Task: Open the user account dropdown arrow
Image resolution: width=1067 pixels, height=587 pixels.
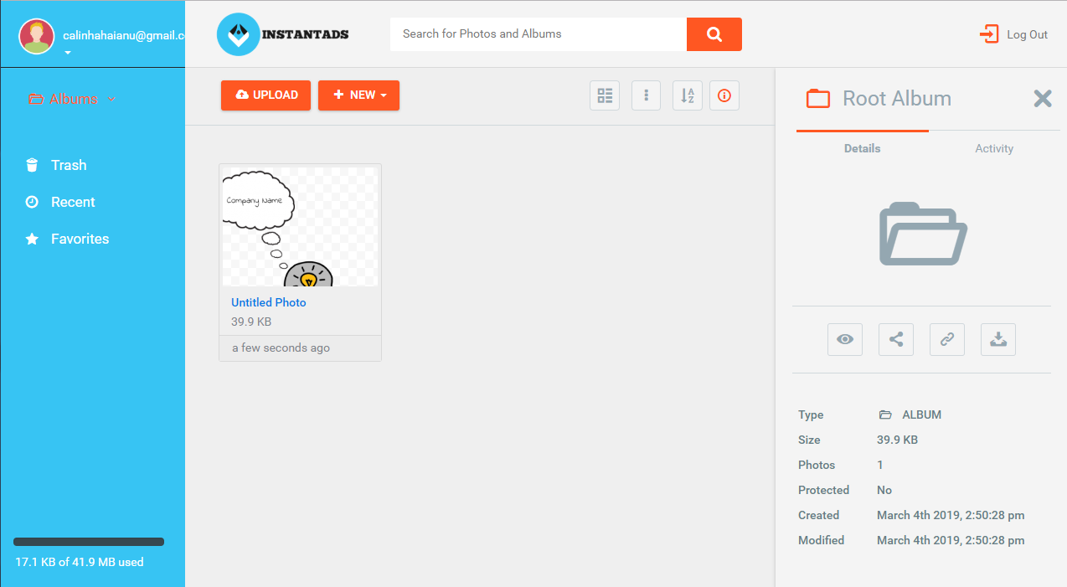Action: pyautogui.click(x=68, y=53)
